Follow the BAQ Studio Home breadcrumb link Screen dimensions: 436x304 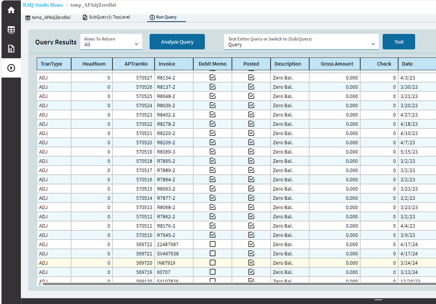[43, 5]
